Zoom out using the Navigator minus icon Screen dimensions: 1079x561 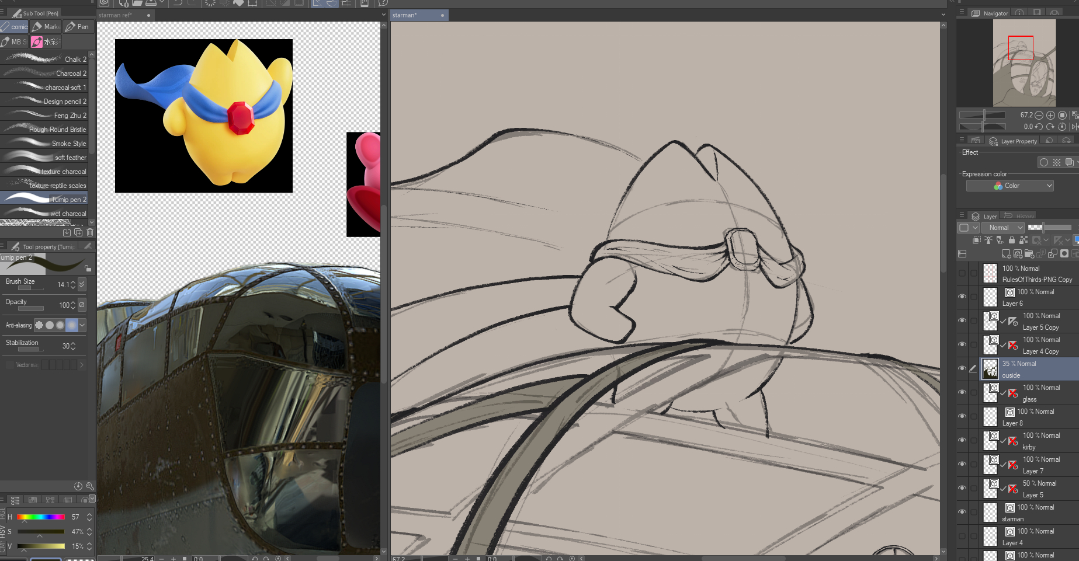(x=1039, y=115)
